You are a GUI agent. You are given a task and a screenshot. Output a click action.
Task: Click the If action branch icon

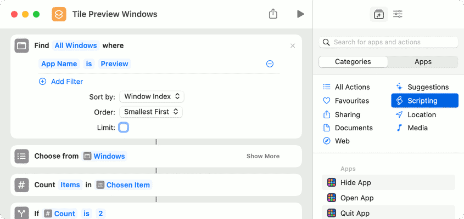point(21,213)
